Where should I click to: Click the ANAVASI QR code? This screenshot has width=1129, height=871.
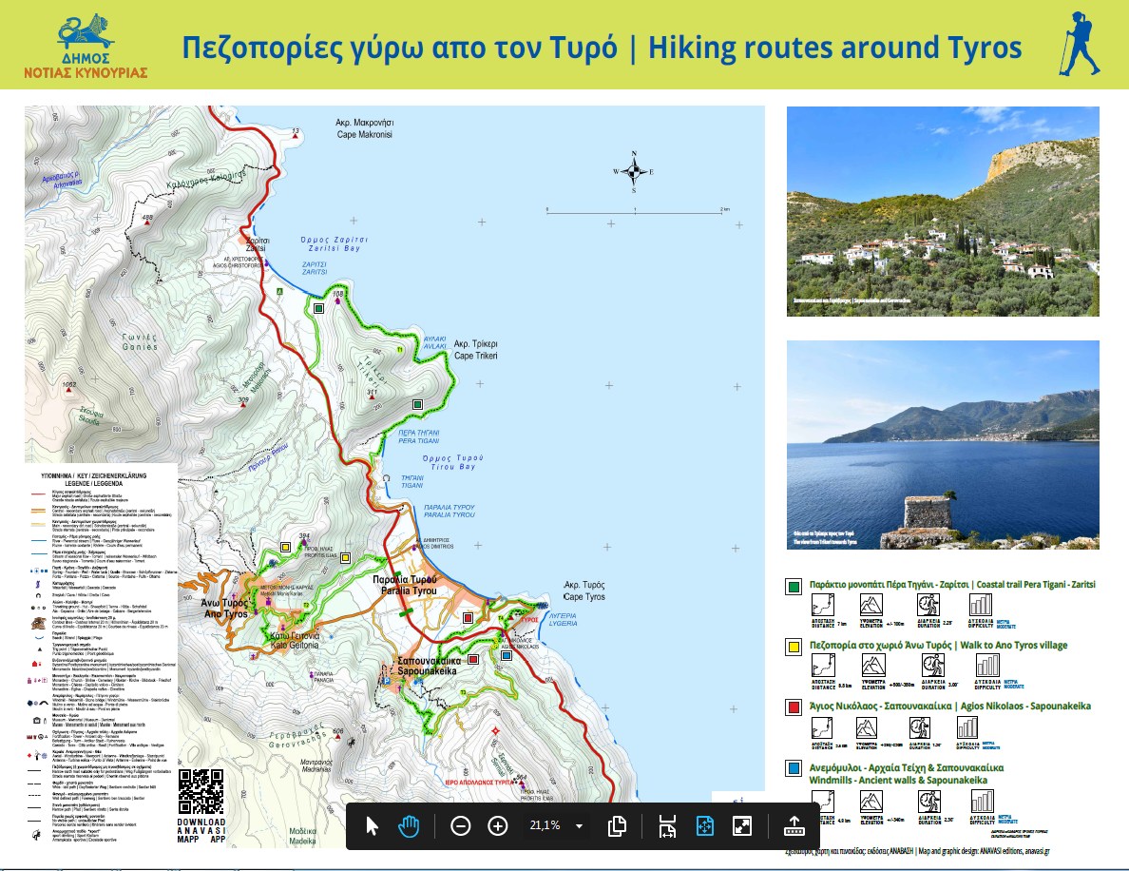201,792
